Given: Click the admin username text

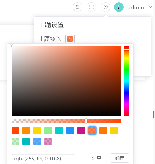Looking at the screenshot, I should [x=136, y=8].
